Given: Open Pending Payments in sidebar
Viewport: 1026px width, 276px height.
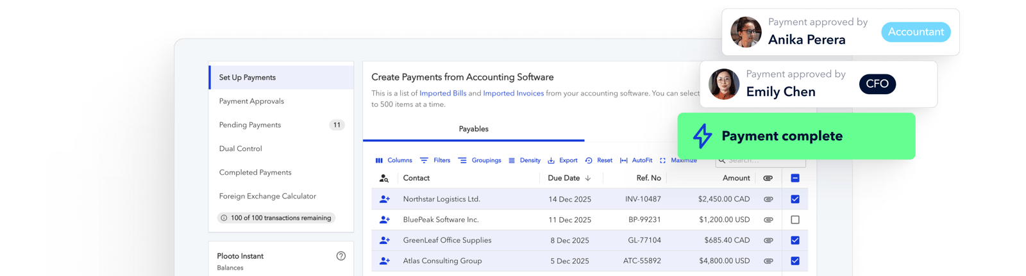Looking at the screenshot, I should tap(282, 125).
